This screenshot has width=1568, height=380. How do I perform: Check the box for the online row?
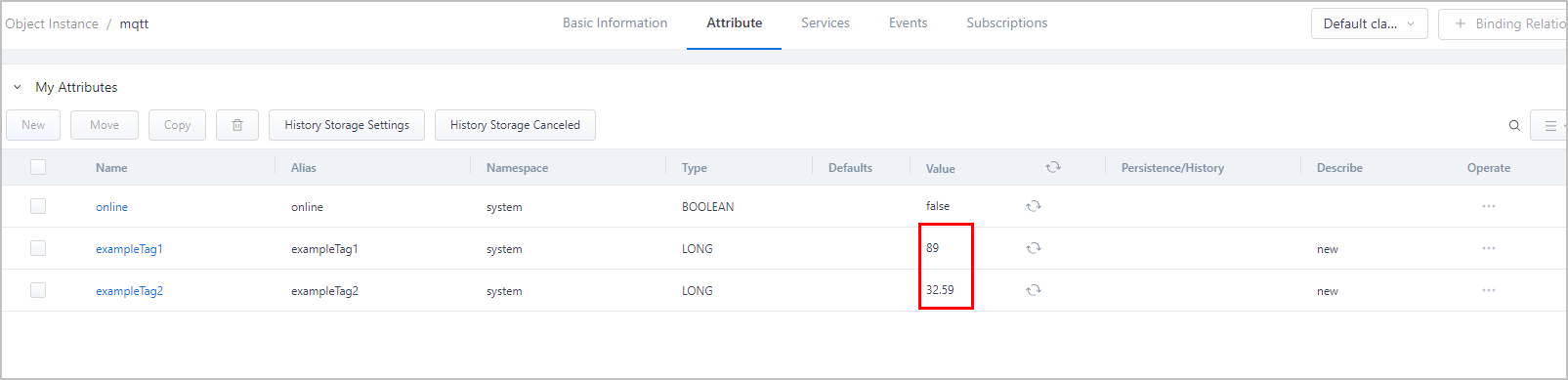click(x=38, y=206)
